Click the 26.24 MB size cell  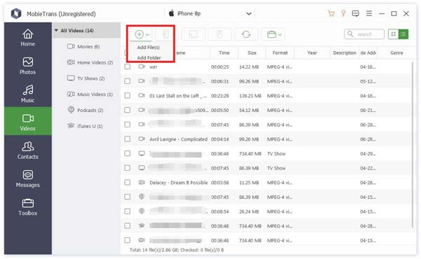tap(249, 211)
